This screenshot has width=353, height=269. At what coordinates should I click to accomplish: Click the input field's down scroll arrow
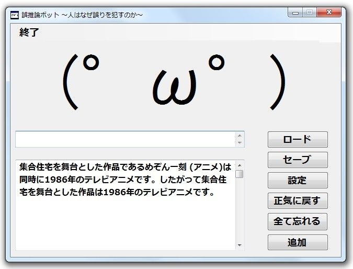tap(240, 143)
